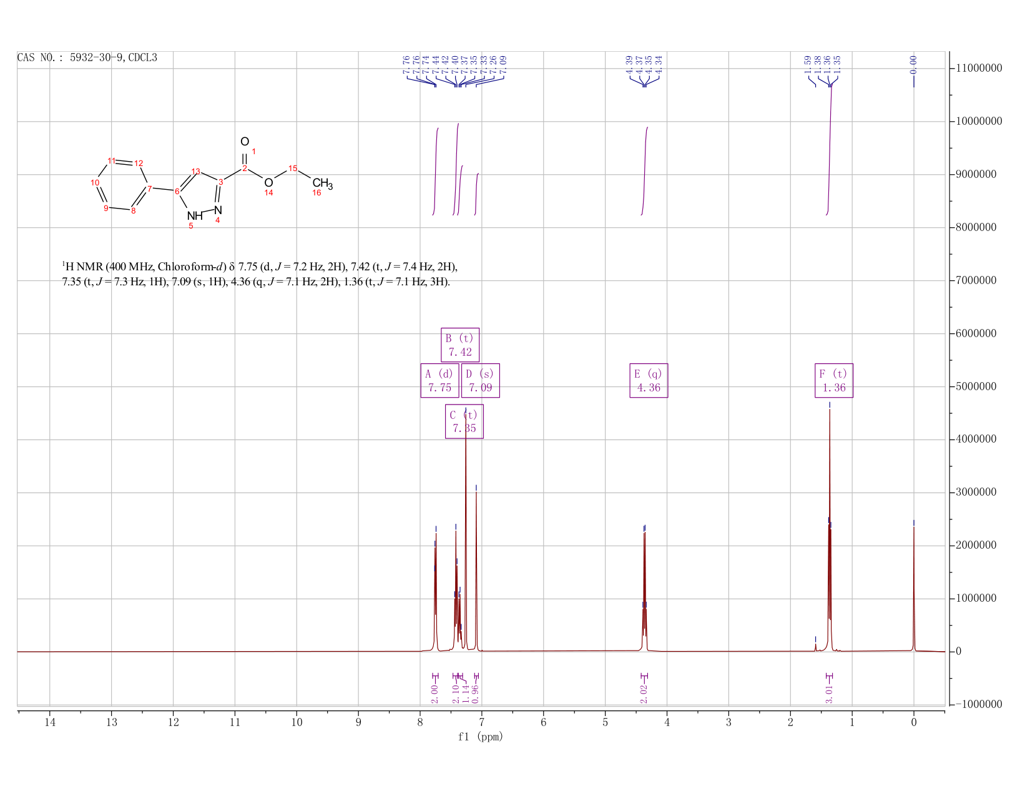Click the f1 (ppm) axis title

[x=481, y=737]
